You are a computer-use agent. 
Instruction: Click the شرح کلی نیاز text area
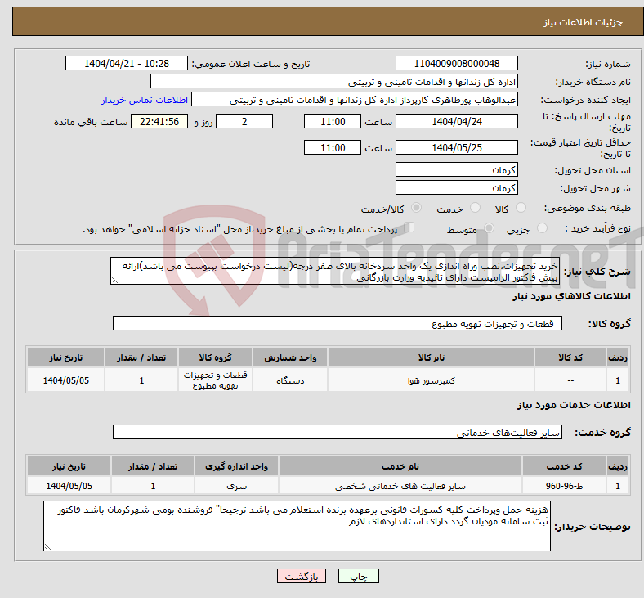click(x=335, y=271)
